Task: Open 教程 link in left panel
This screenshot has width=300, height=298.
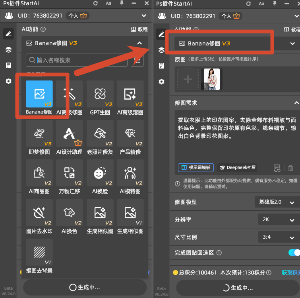Action: click(x=139, y=29)
